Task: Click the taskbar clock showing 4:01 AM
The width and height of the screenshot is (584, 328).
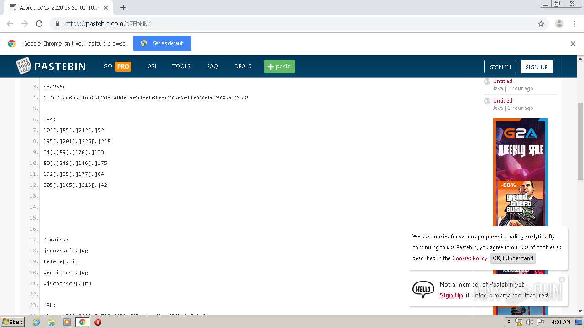Action: [561, 322]
